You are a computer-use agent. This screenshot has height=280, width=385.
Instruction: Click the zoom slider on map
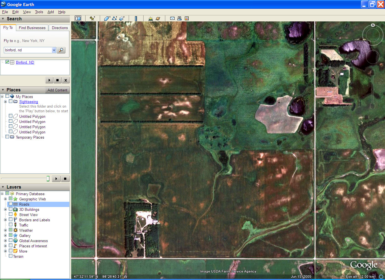pos(373,89)
